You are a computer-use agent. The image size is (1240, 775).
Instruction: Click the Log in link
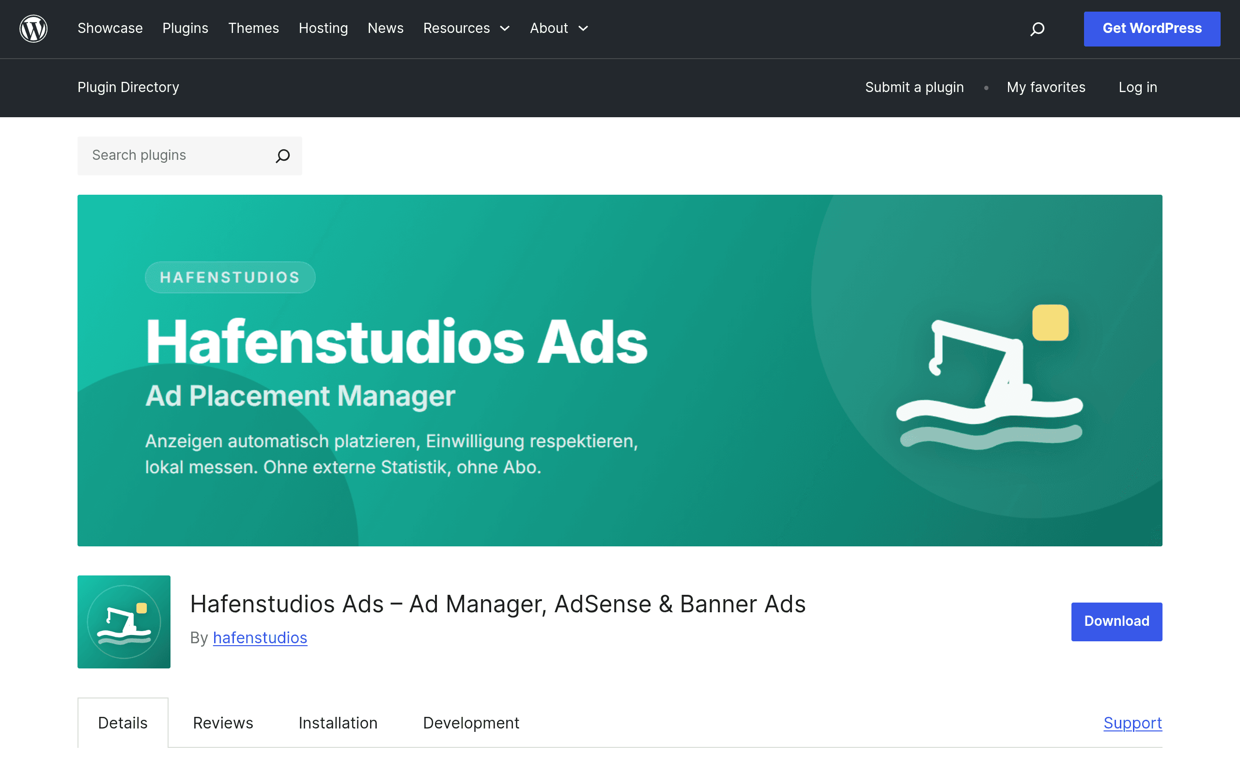click(1137, 87)
